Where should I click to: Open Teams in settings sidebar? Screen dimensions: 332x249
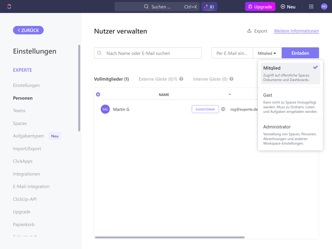click(x=19, y=111)
